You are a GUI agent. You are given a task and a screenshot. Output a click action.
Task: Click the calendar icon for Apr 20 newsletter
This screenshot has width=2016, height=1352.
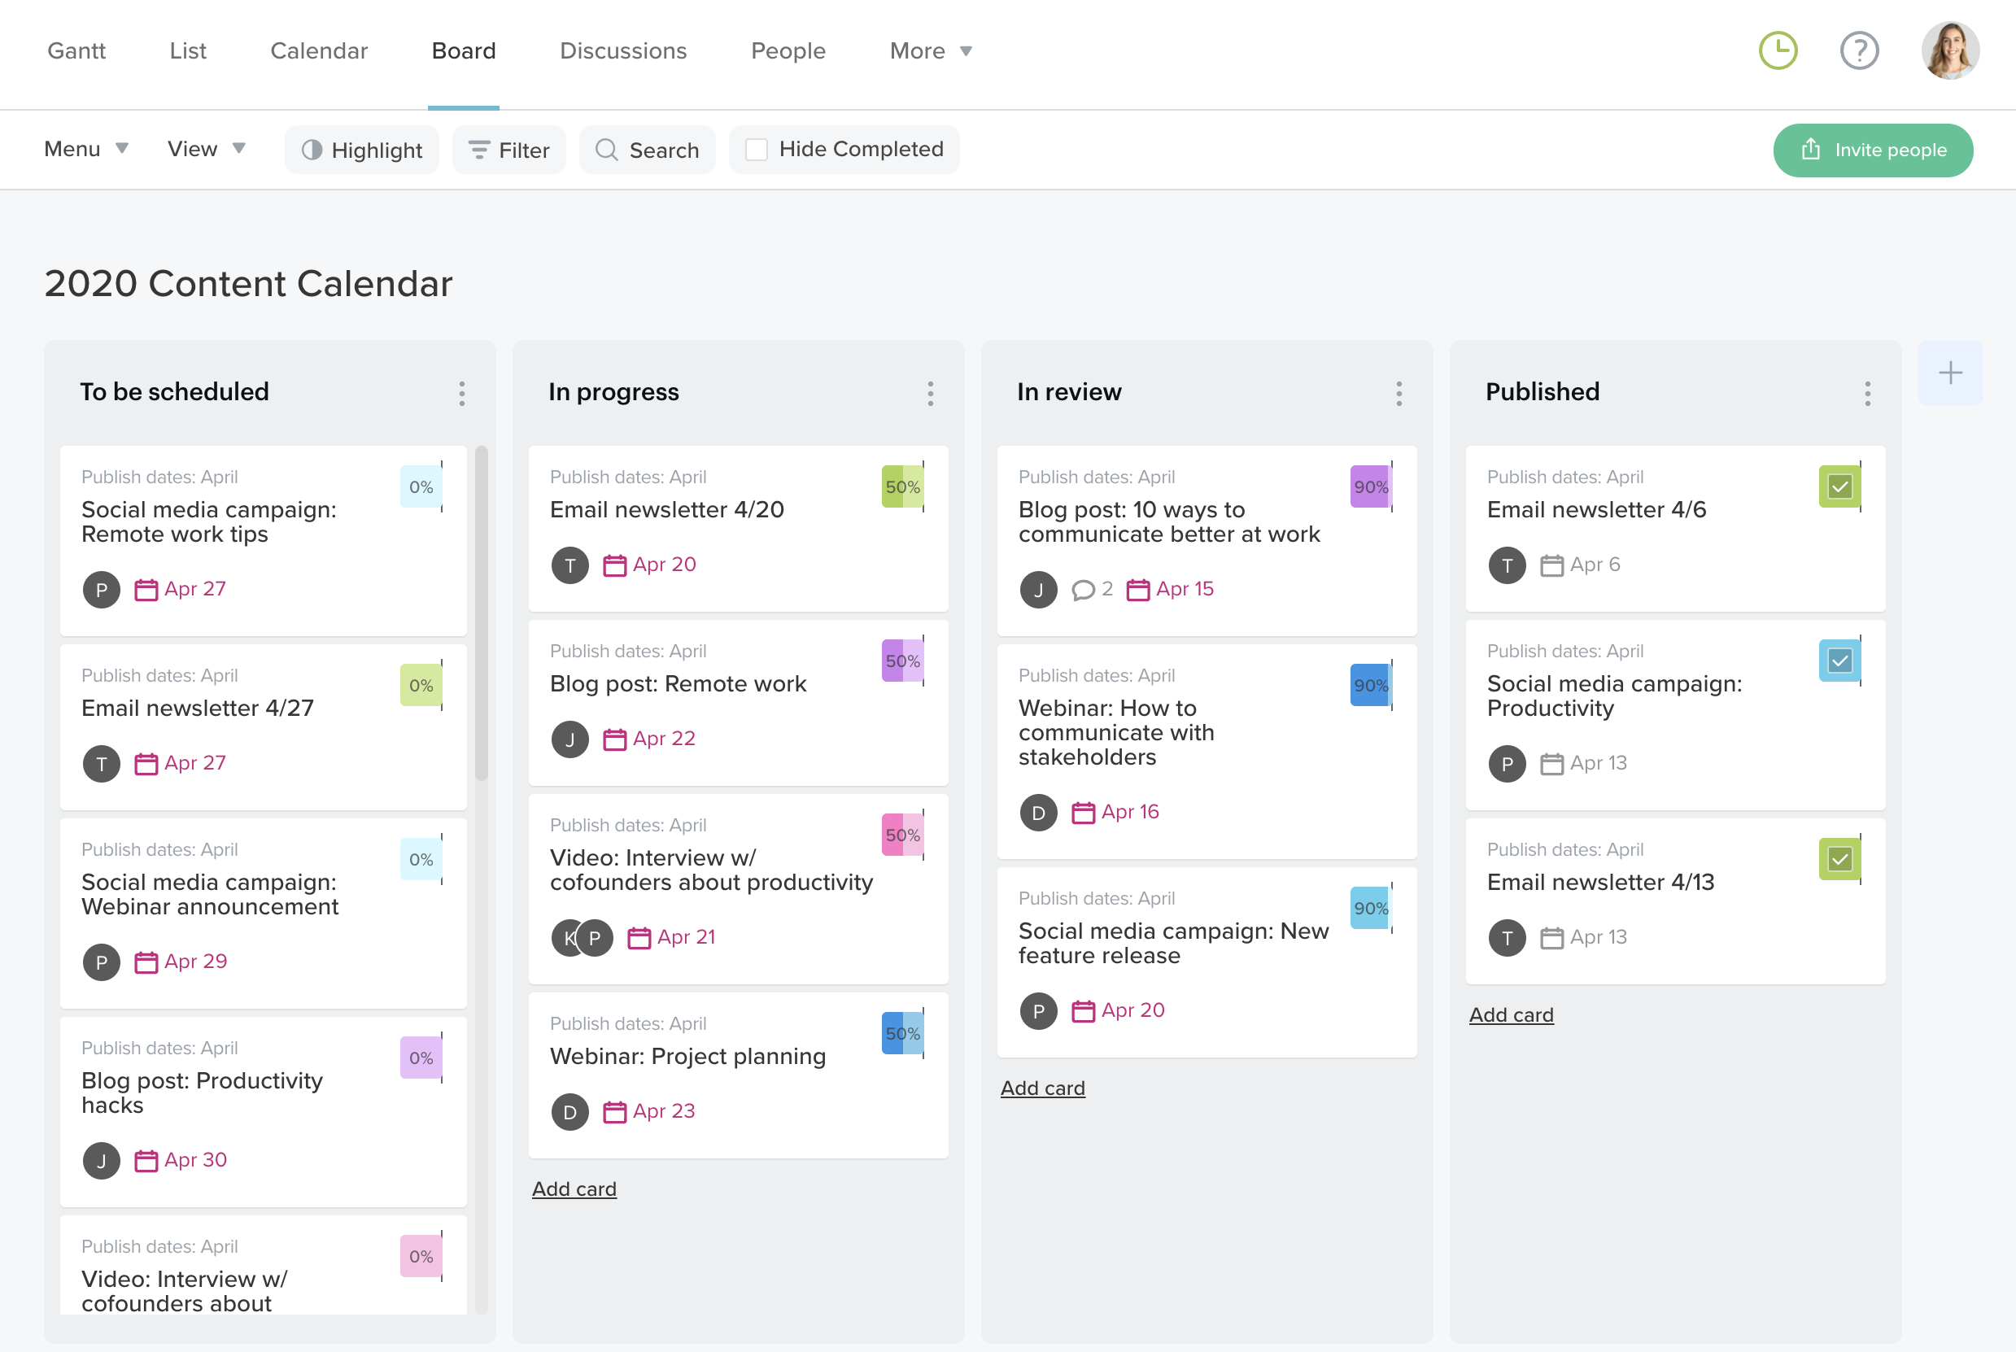[614, 565]
